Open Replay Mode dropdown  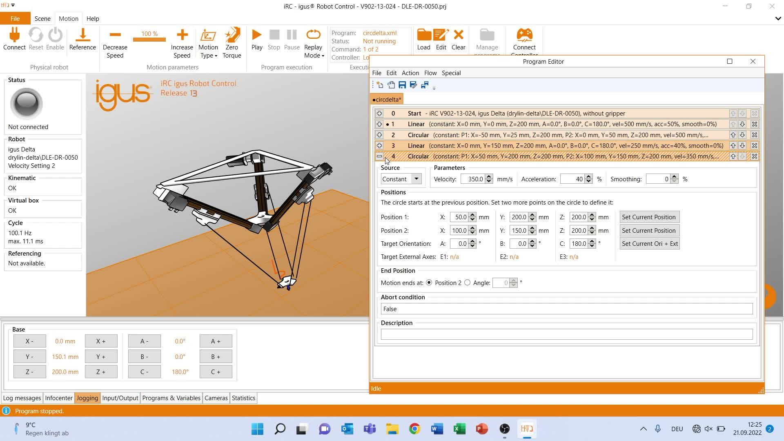[314, 43]
